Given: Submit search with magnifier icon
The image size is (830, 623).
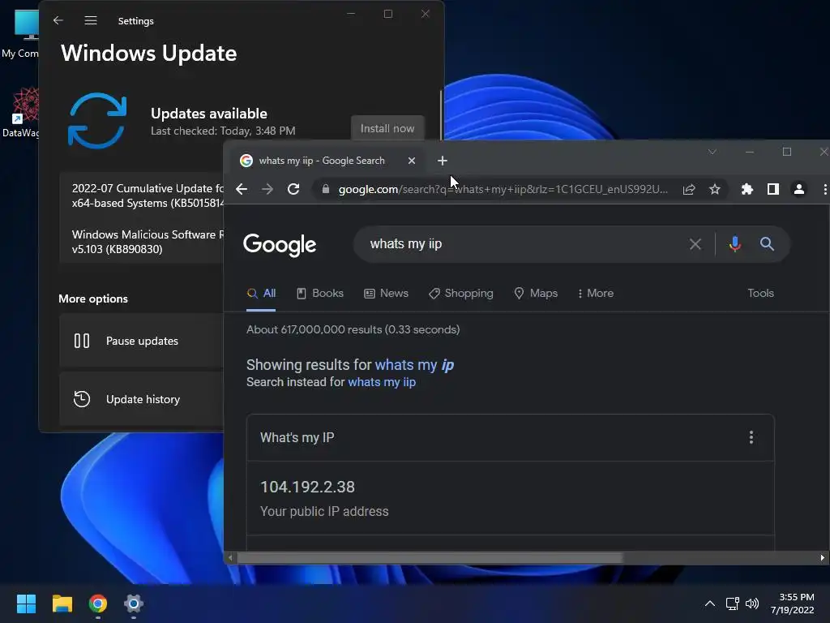Looking at the screenshot, I should (x=767, y=243).
